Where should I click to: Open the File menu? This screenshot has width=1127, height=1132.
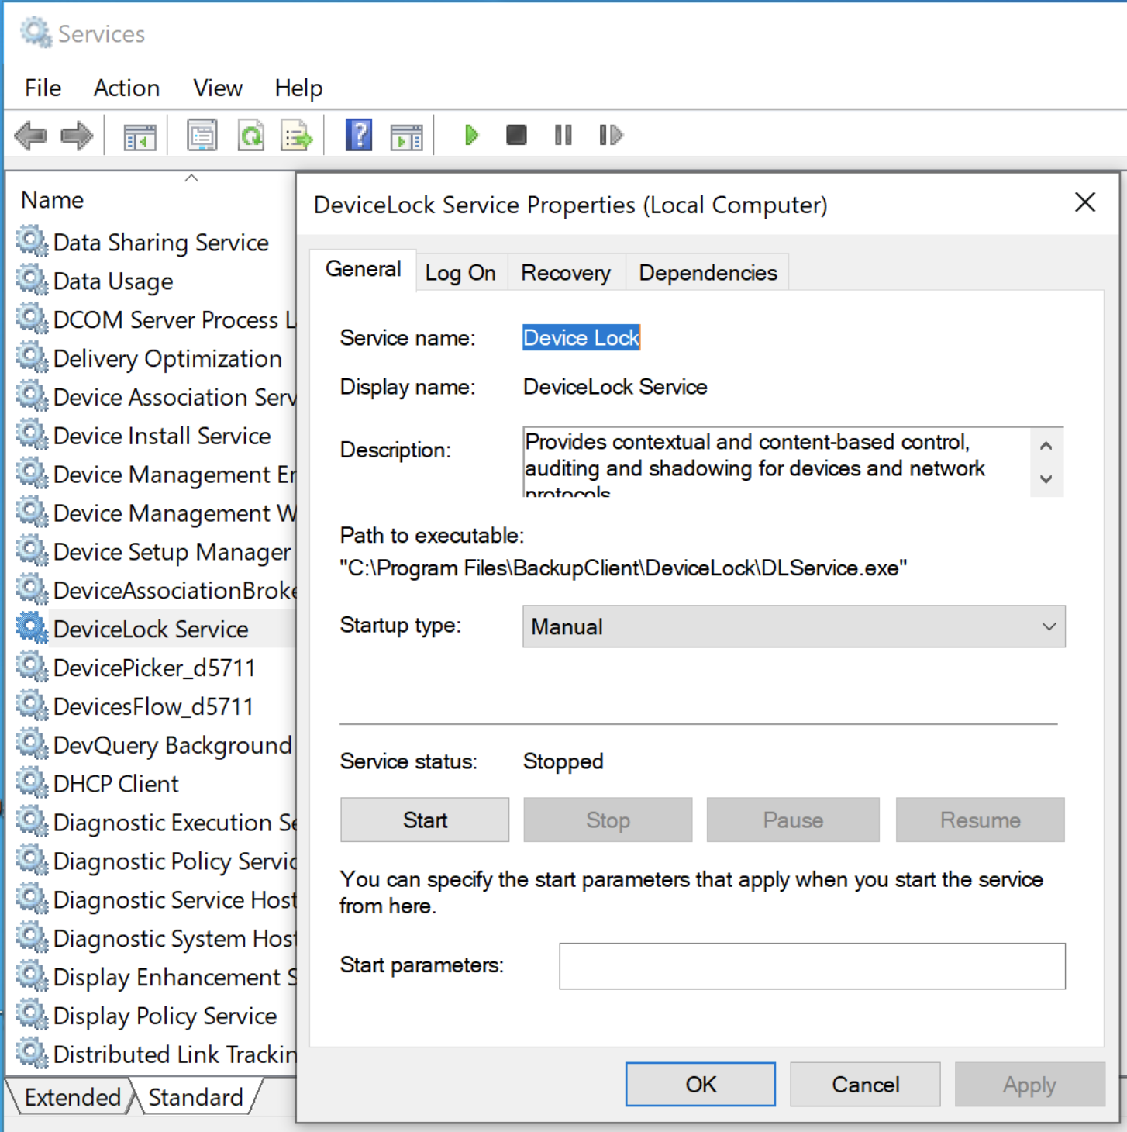(x=43, y=88)
